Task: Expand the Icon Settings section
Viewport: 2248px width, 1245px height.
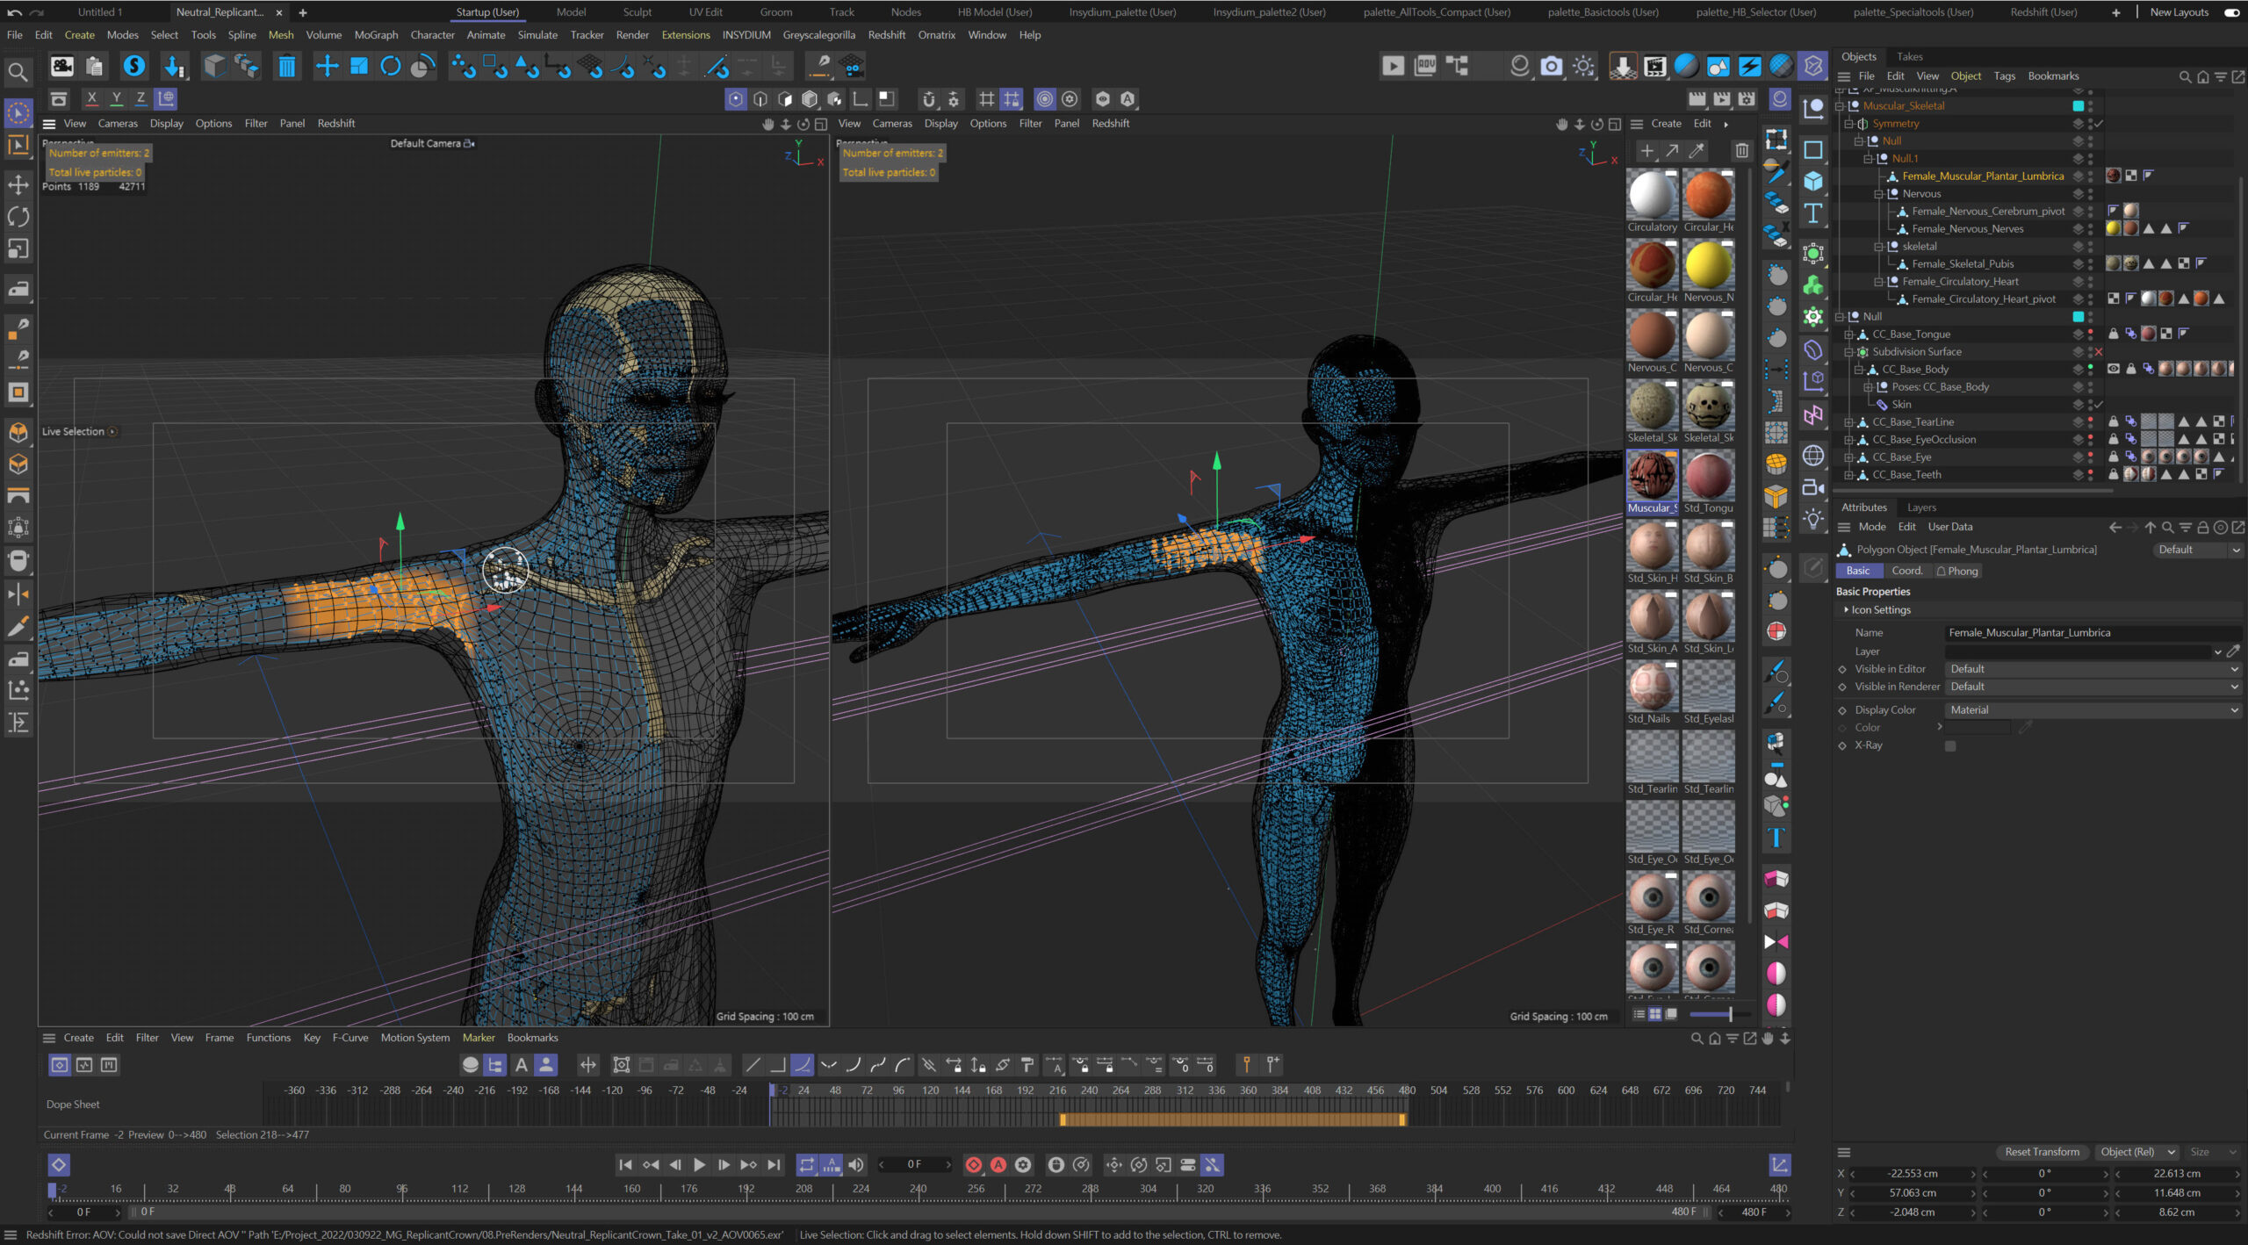Action: tap(1846, 610)
